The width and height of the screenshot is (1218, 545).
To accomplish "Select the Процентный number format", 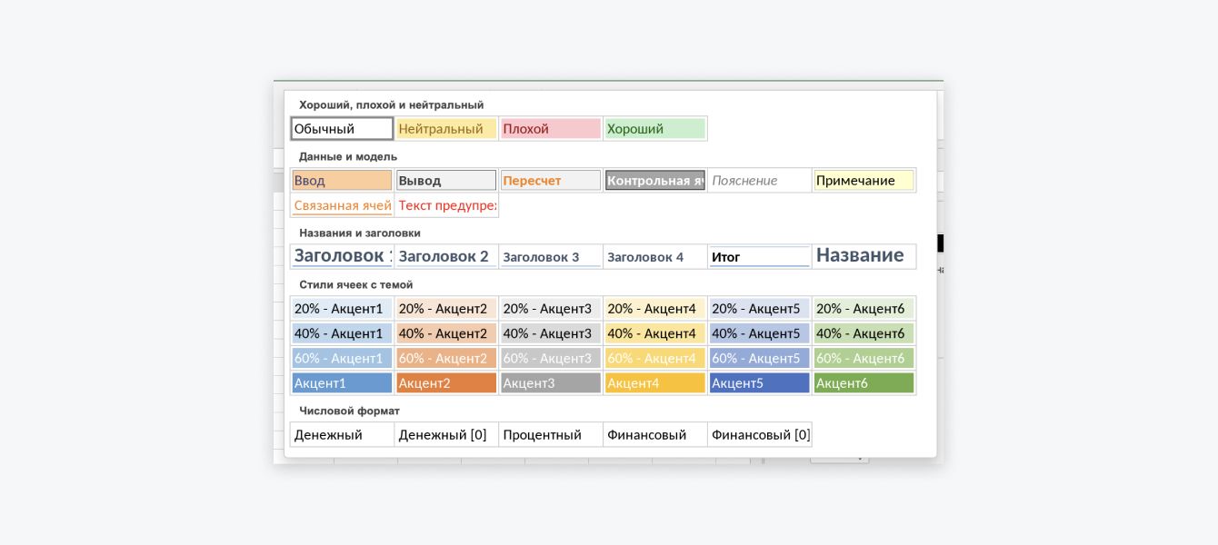I will (x=551, y=435).
